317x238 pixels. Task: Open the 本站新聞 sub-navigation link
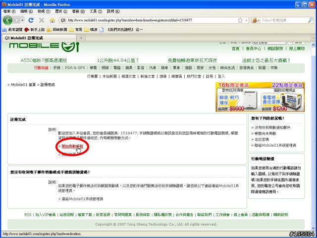[109, 76]
